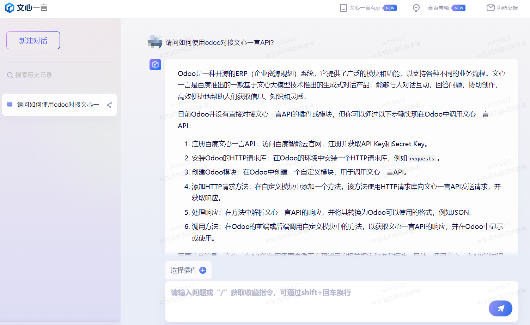Click the phone icon beside 文心一言App
This screenshot has width=530, height=325.
[343, 8]
